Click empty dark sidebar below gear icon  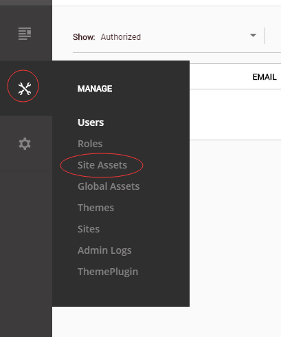pos(26,252)
